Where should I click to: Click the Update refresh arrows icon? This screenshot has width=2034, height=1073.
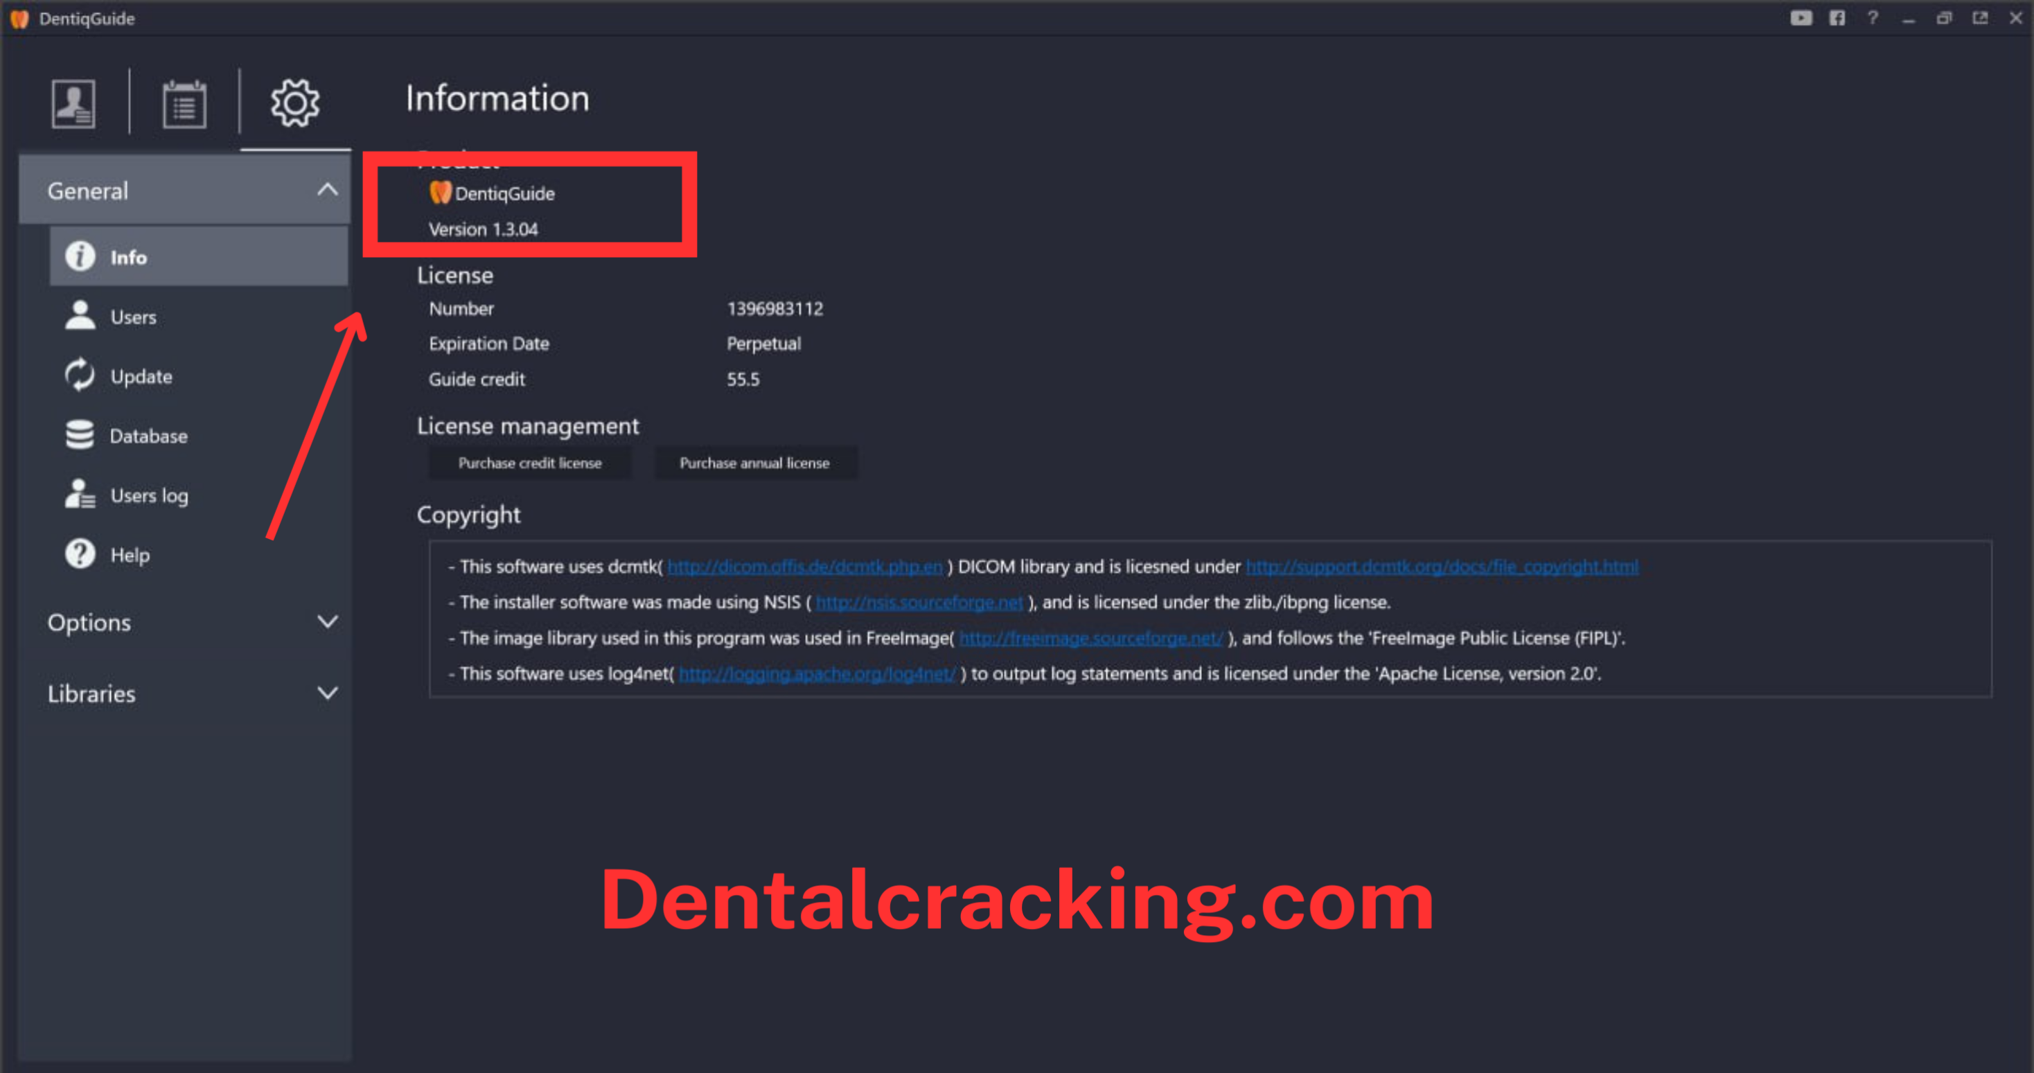[80, 375]
